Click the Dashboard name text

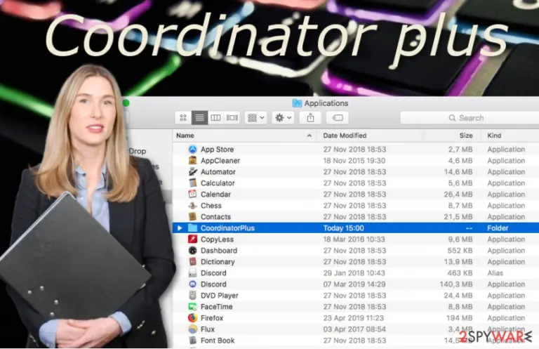pos(219,250)
